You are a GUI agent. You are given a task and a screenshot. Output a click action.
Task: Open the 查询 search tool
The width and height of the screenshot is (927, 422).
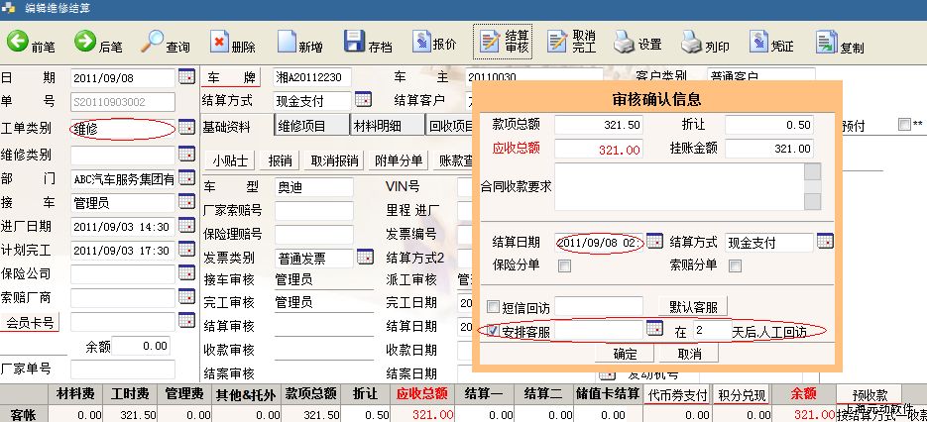[152, 44]
